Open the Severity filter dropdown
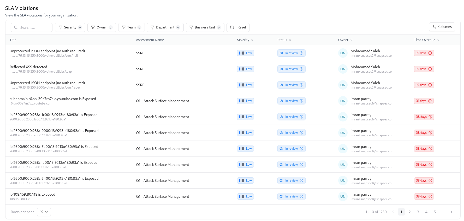Screen dimensions: 464x221 coord(70,27)
